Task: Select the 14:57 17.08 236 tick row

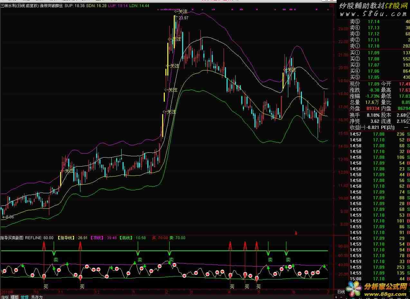Action: (x=380, y=134)
